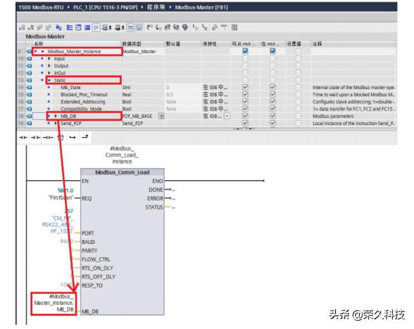Uncheck HMI accessible checkbox for MB_State row
This screenshot has height=329, width=414.
tap(245, 87)
